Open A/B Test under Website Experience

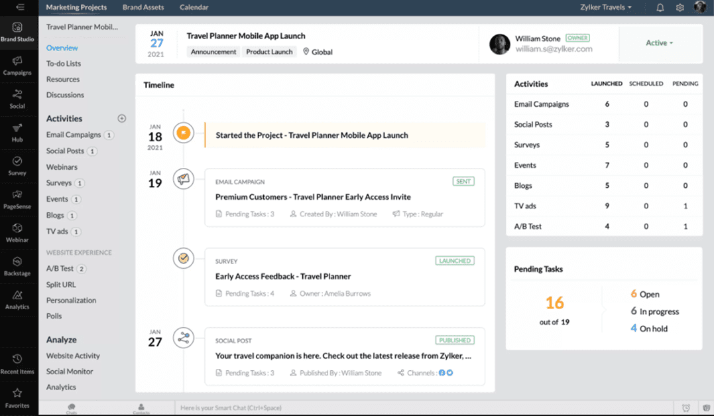[60, 269]
